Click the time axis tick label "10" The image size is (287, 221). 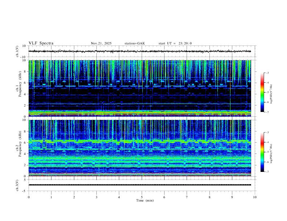[255, 197]
